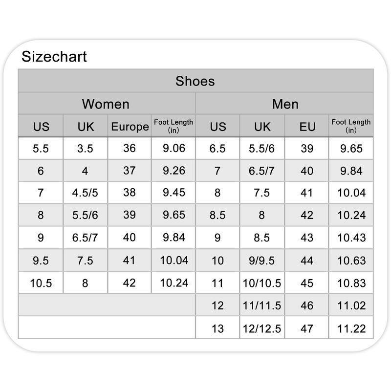Click the Women's US size 10.5 cell
The width and height of the screenshot is (391, 391).
pos(41,283)
